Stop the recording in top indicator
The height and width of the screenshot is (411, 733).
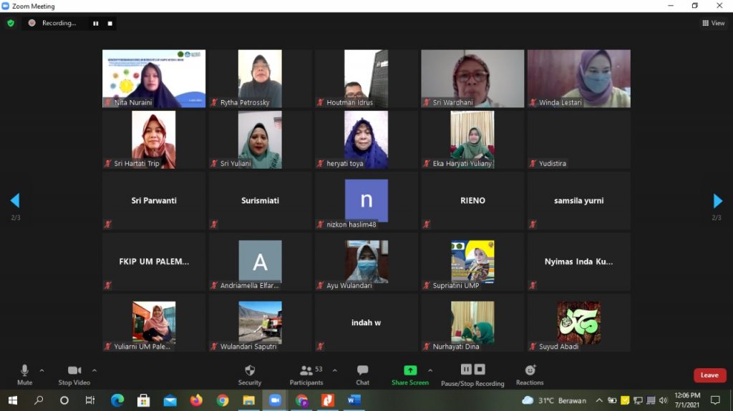click(110, 23)
